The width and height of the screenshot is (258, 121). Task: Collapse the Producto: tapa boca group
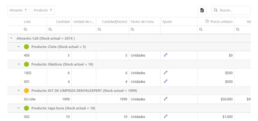tap(19, 108)
